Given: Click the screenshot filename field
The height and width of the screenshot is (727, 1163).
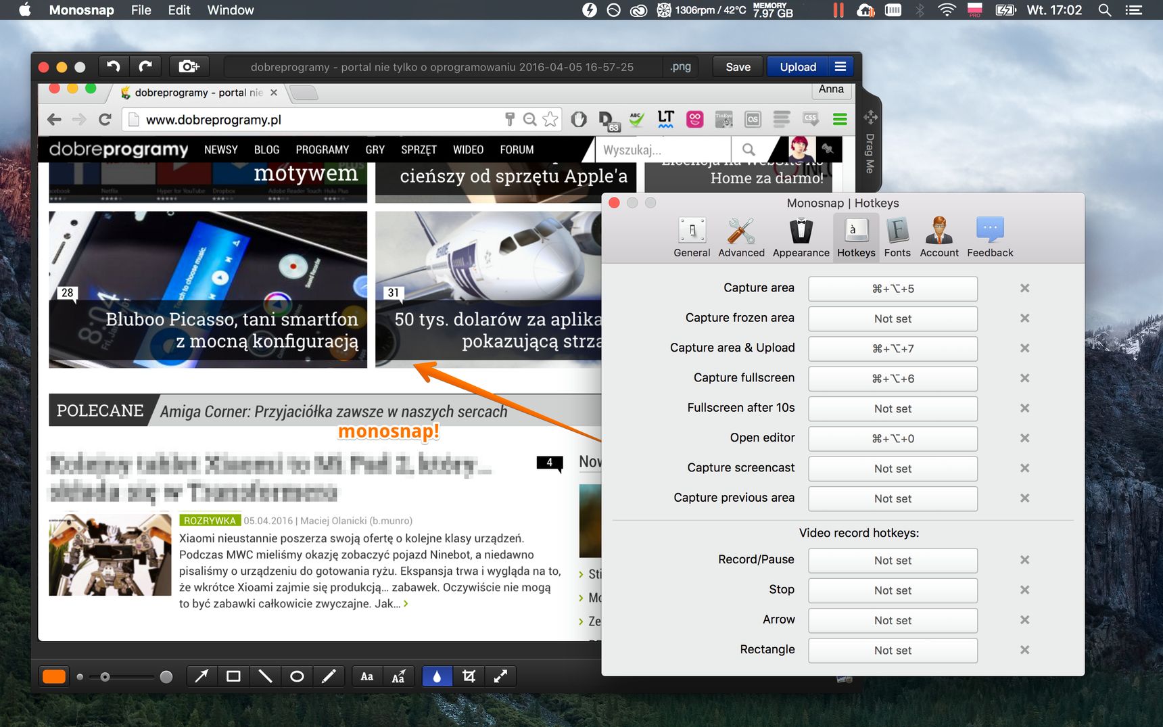Looking at the screenshot, I should click(x=442, y=66).
